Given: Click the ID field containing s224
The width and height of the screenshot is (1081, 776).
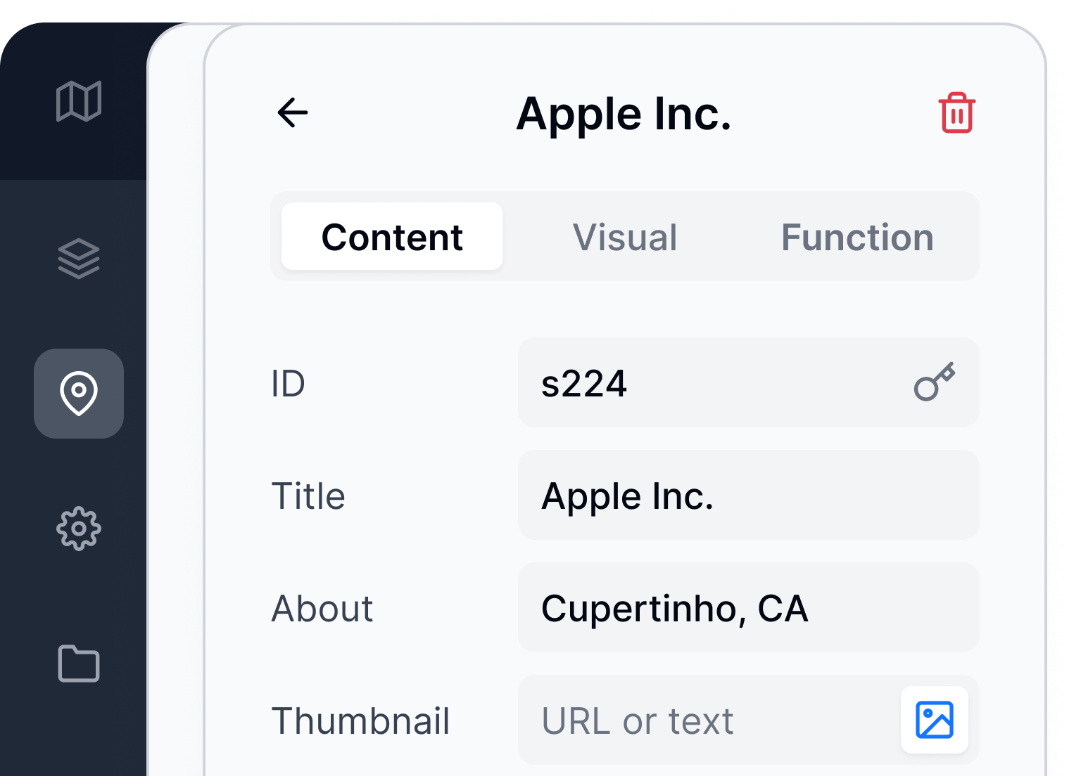Looking at the screenshot, I should click(711, 383).
